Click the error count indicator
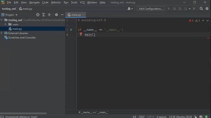The image size is (211, 118). [191, 21]
